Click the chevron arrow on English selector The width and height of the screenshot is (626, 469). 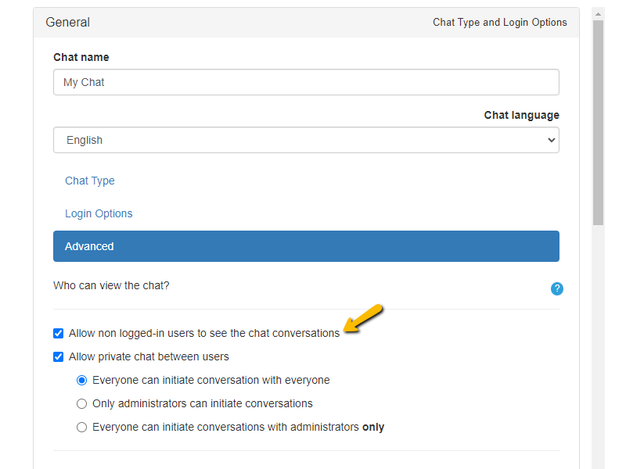point(551,140)
